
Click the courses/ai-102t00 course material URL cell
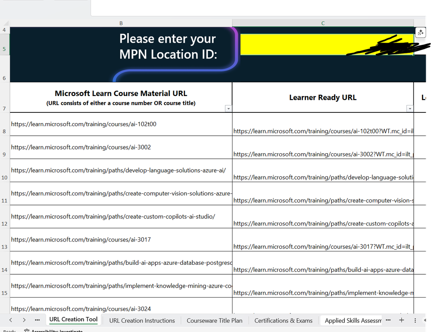pyautogui.click(x=121, y=124)
